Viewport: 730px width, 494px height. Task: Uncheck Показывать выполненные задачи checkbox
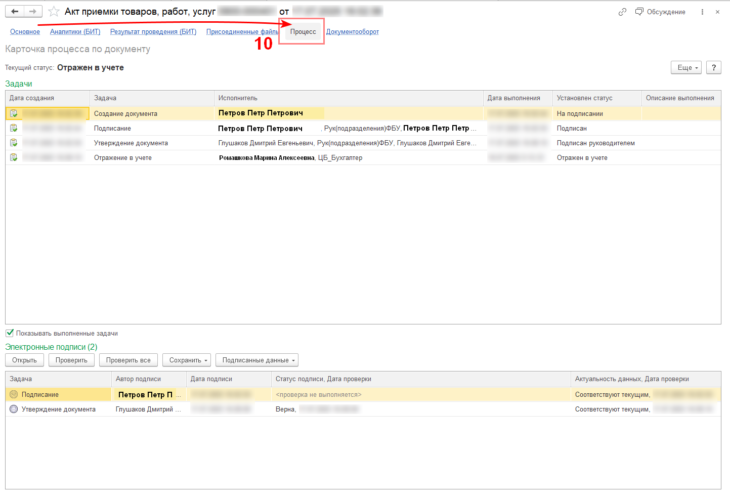pyautogui.click(x=10, y=333)
